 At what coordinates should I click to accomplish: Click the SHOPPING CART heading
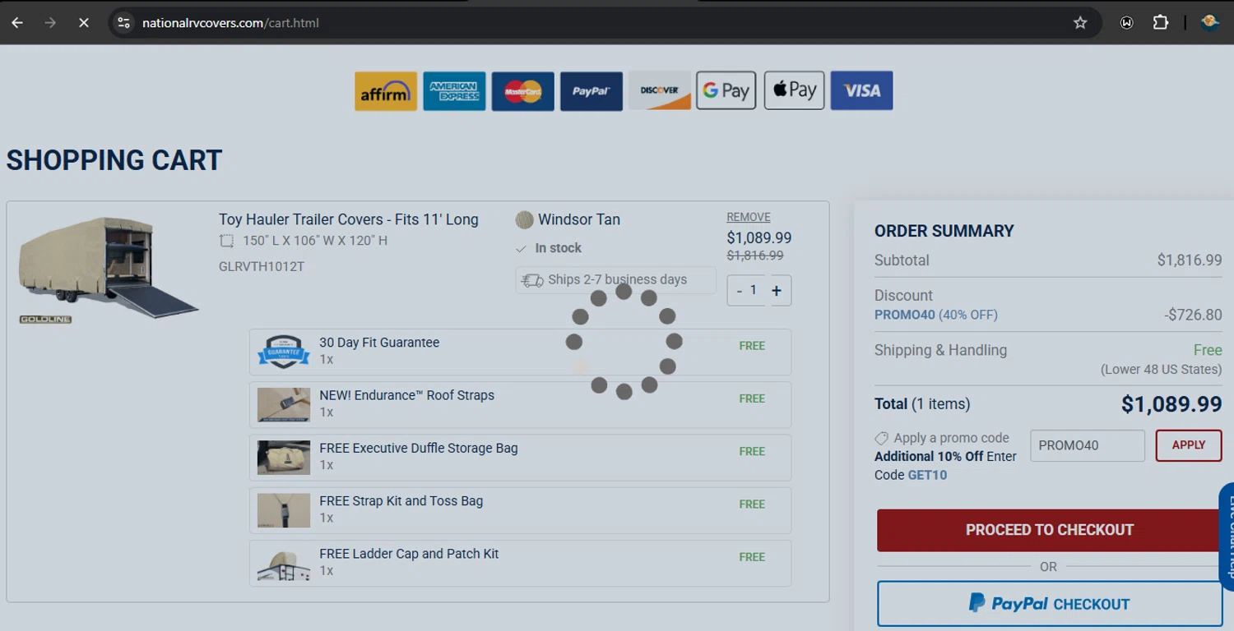114,160
